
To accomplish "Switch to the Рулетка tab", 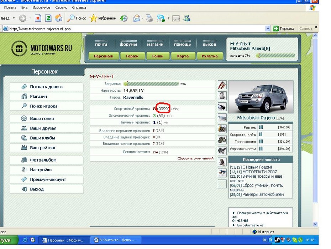I will pyautogui.click(x=210, y=56).
